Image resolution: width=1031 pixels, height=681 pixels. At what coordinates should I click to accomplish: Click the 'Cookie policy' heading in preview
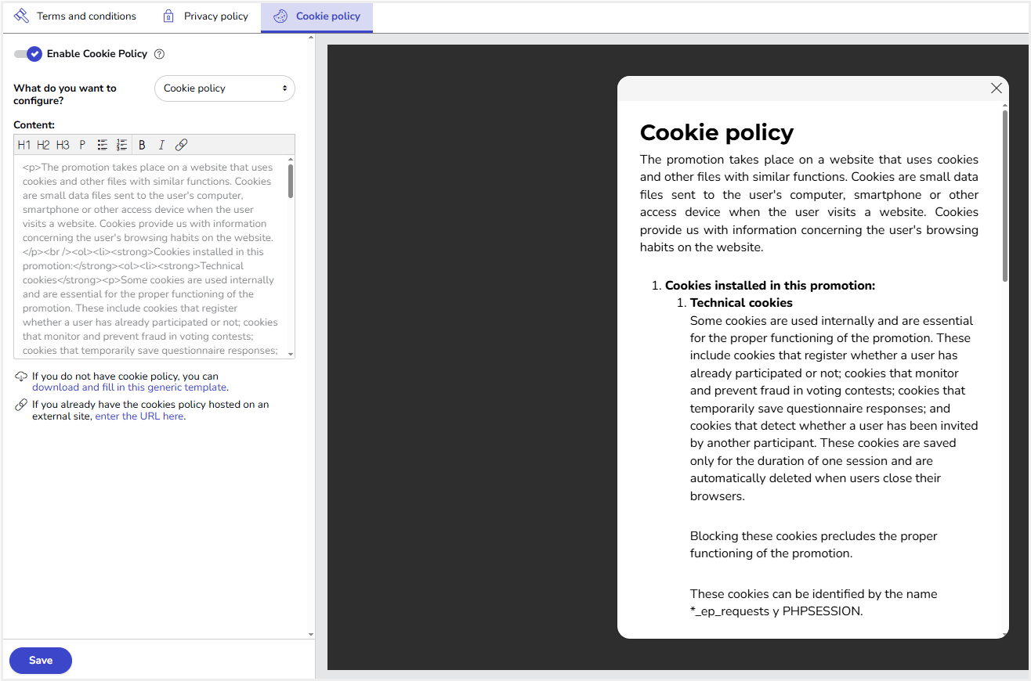pos(717,132)
